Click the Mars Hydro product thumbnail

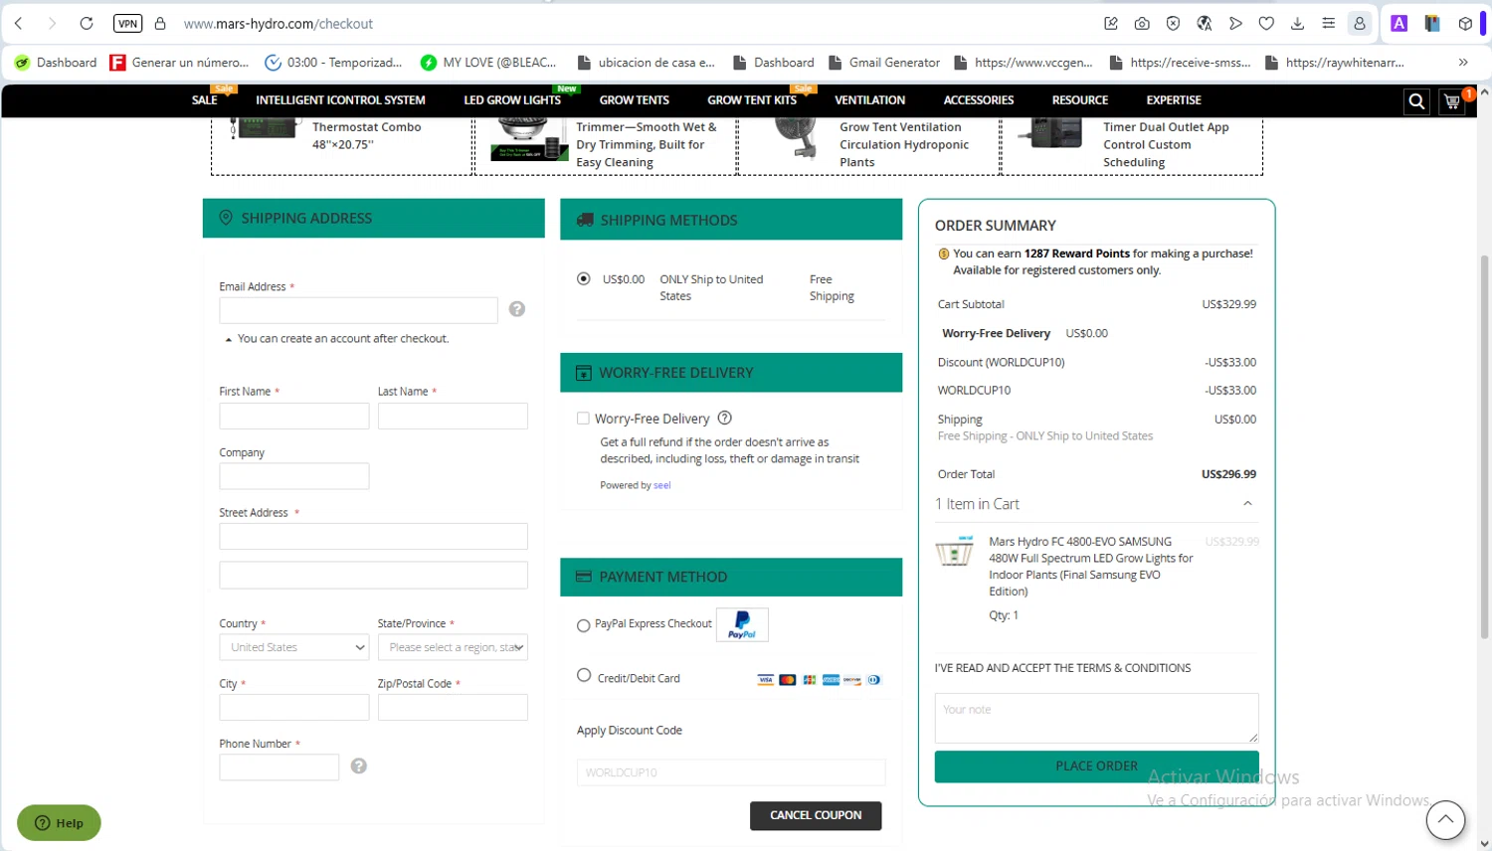(954, 550)
